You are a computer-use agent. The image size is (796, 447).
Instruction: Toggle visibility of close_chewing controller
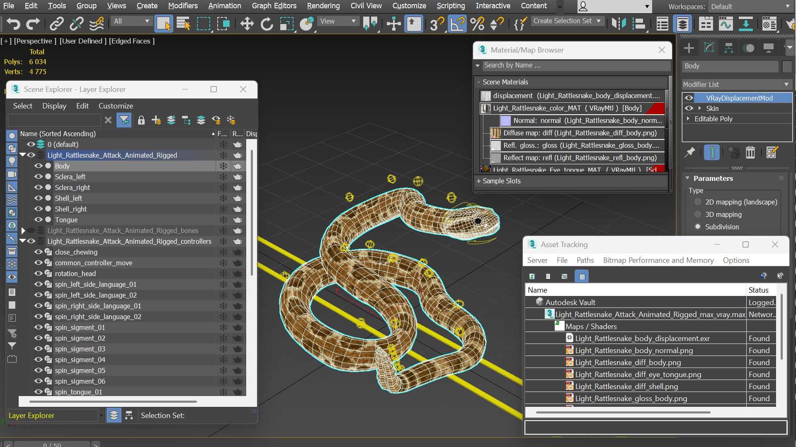pos(39,252)
